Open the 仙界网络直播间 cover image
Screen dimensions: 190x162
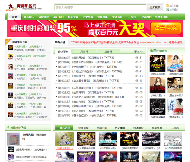(173, 139)
